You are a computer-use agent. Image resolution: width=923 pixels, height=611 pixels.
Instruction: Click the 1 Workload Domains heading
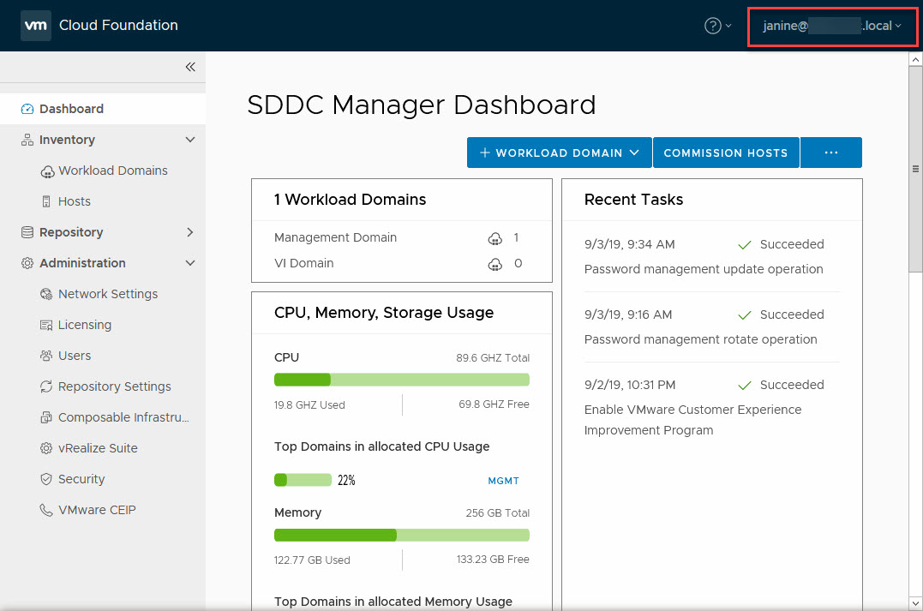[351, 200]
